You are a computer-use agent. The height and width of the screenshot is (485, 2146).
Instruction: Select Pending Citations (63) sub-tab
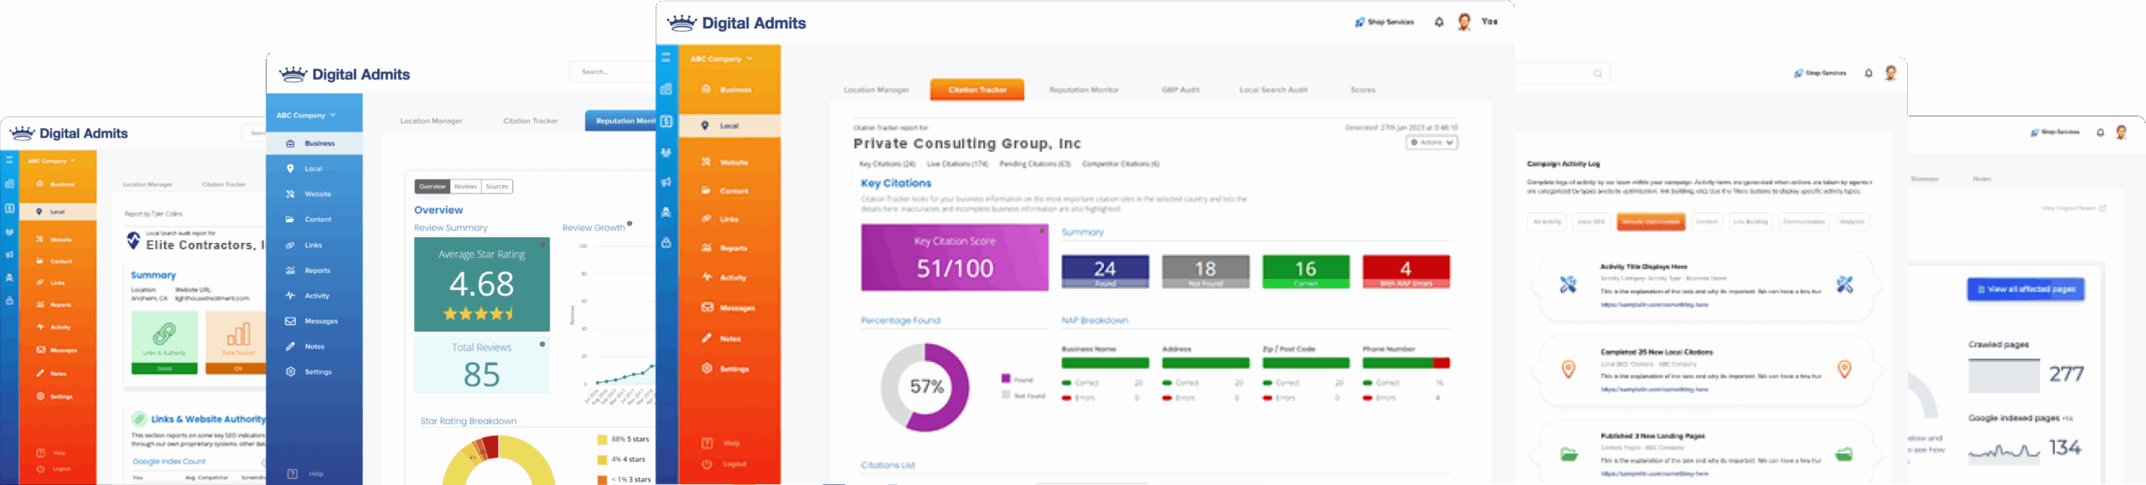point(1035,164)
